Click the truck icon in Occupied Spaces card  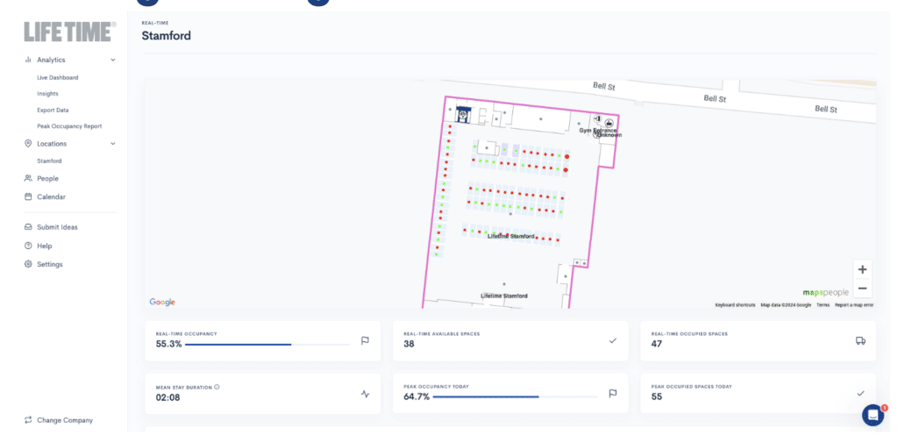pos(860,341)
